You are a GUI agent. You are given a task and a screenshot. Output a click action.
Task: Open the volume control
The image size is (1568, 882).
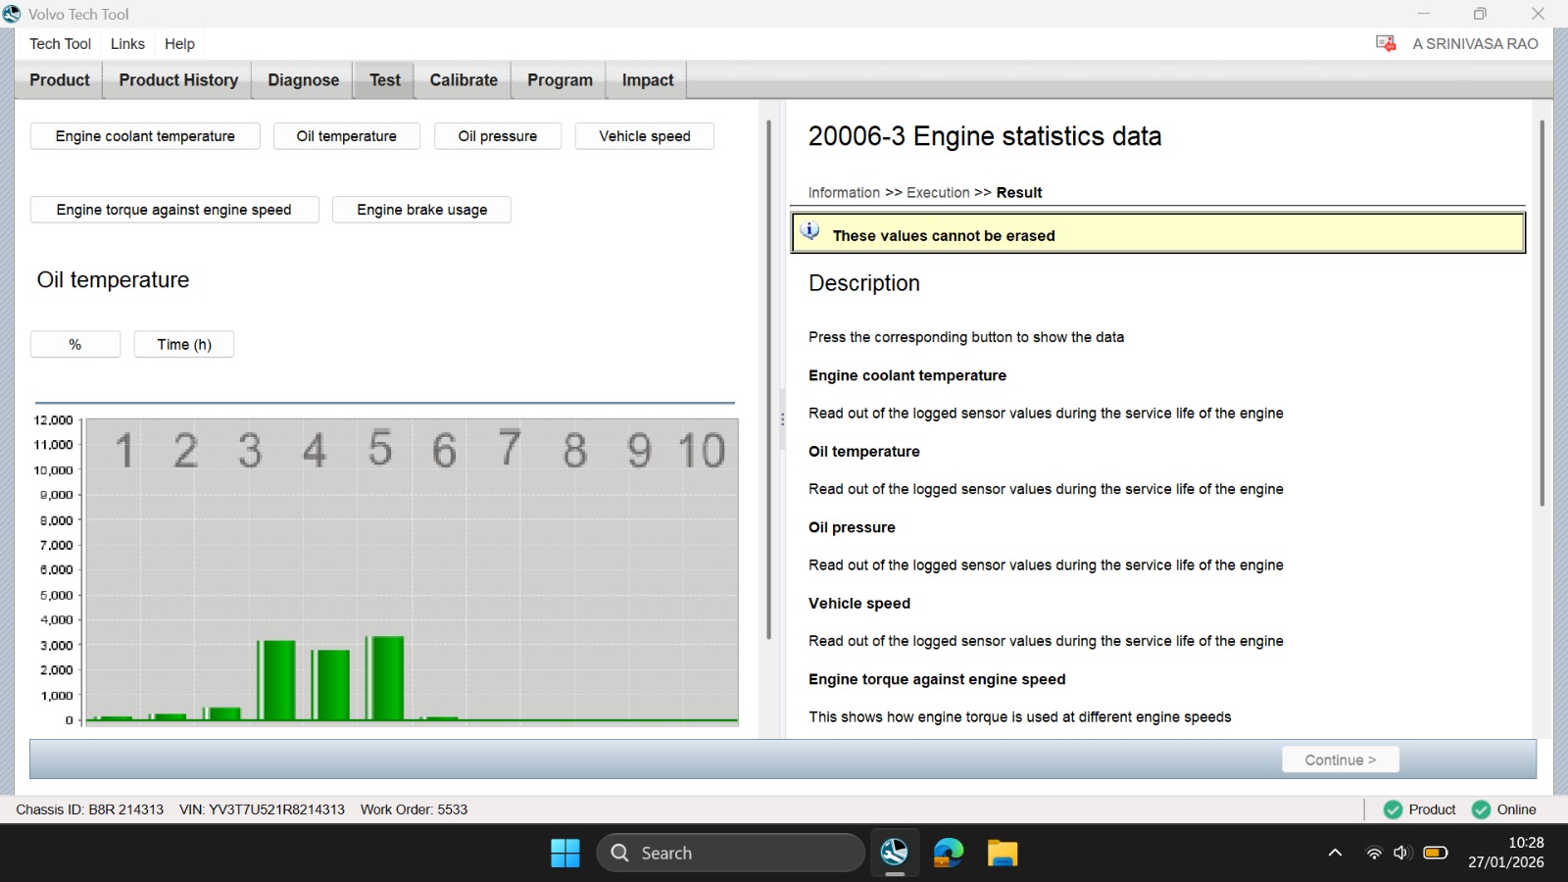coord(1402,853)
